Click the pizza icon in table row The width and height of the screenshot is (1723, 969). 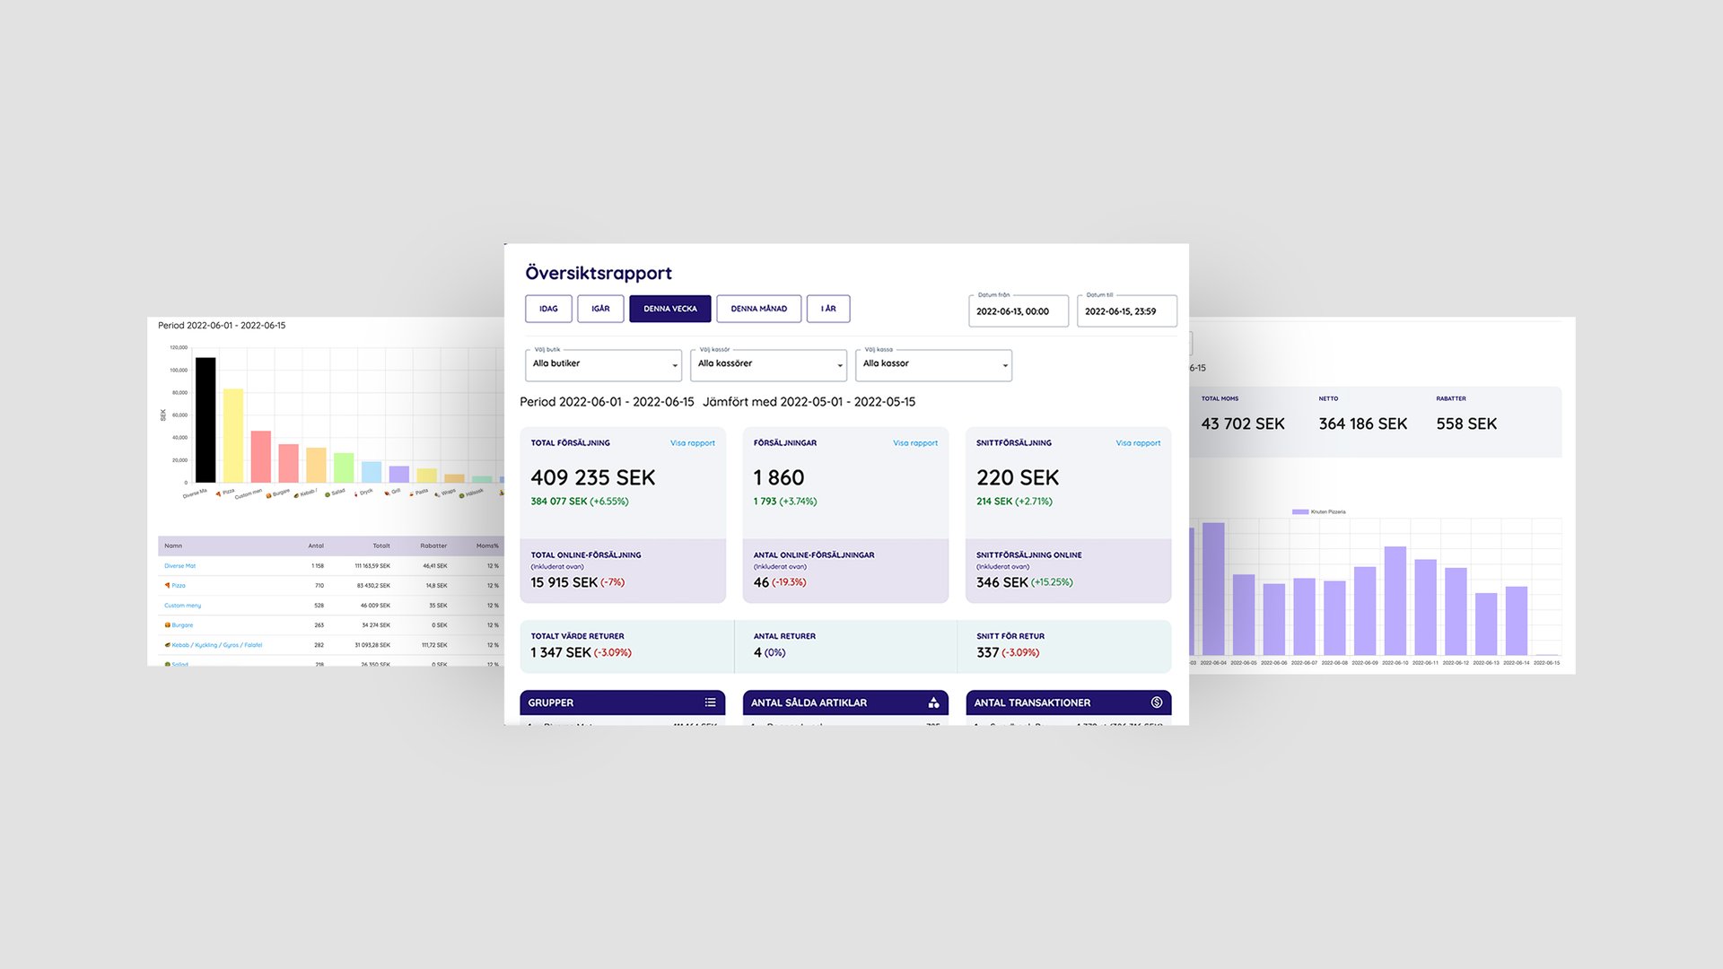[167, 585]
